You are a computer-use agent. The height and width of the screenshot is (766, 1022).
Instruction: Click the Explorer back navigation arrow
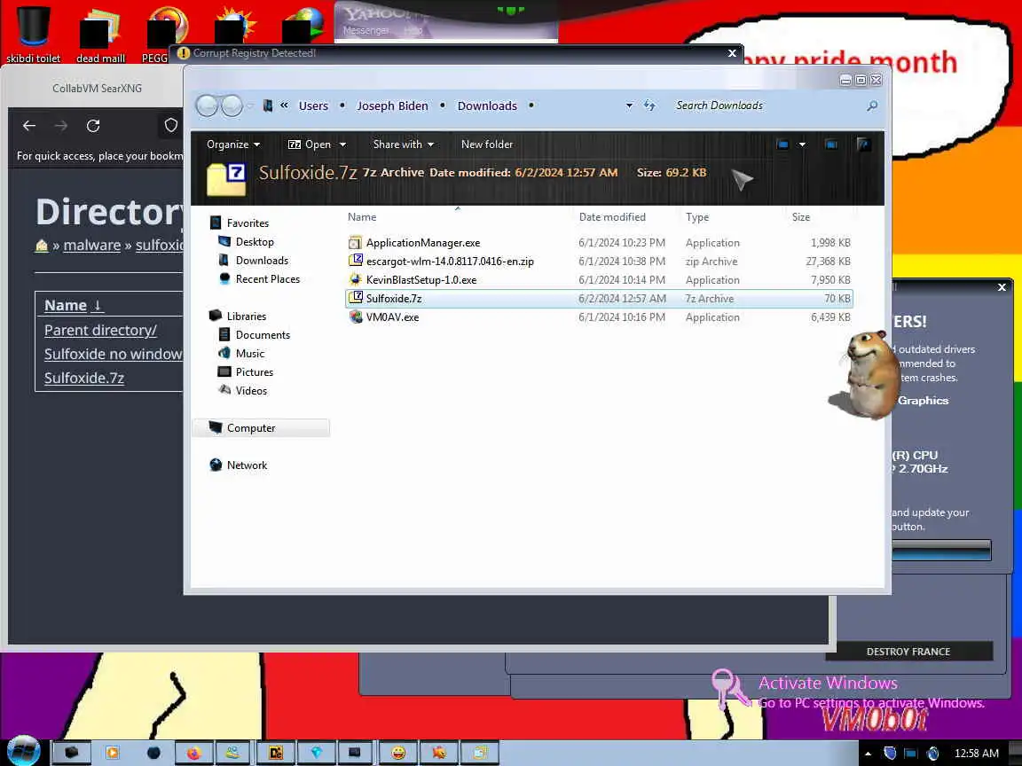207,106
